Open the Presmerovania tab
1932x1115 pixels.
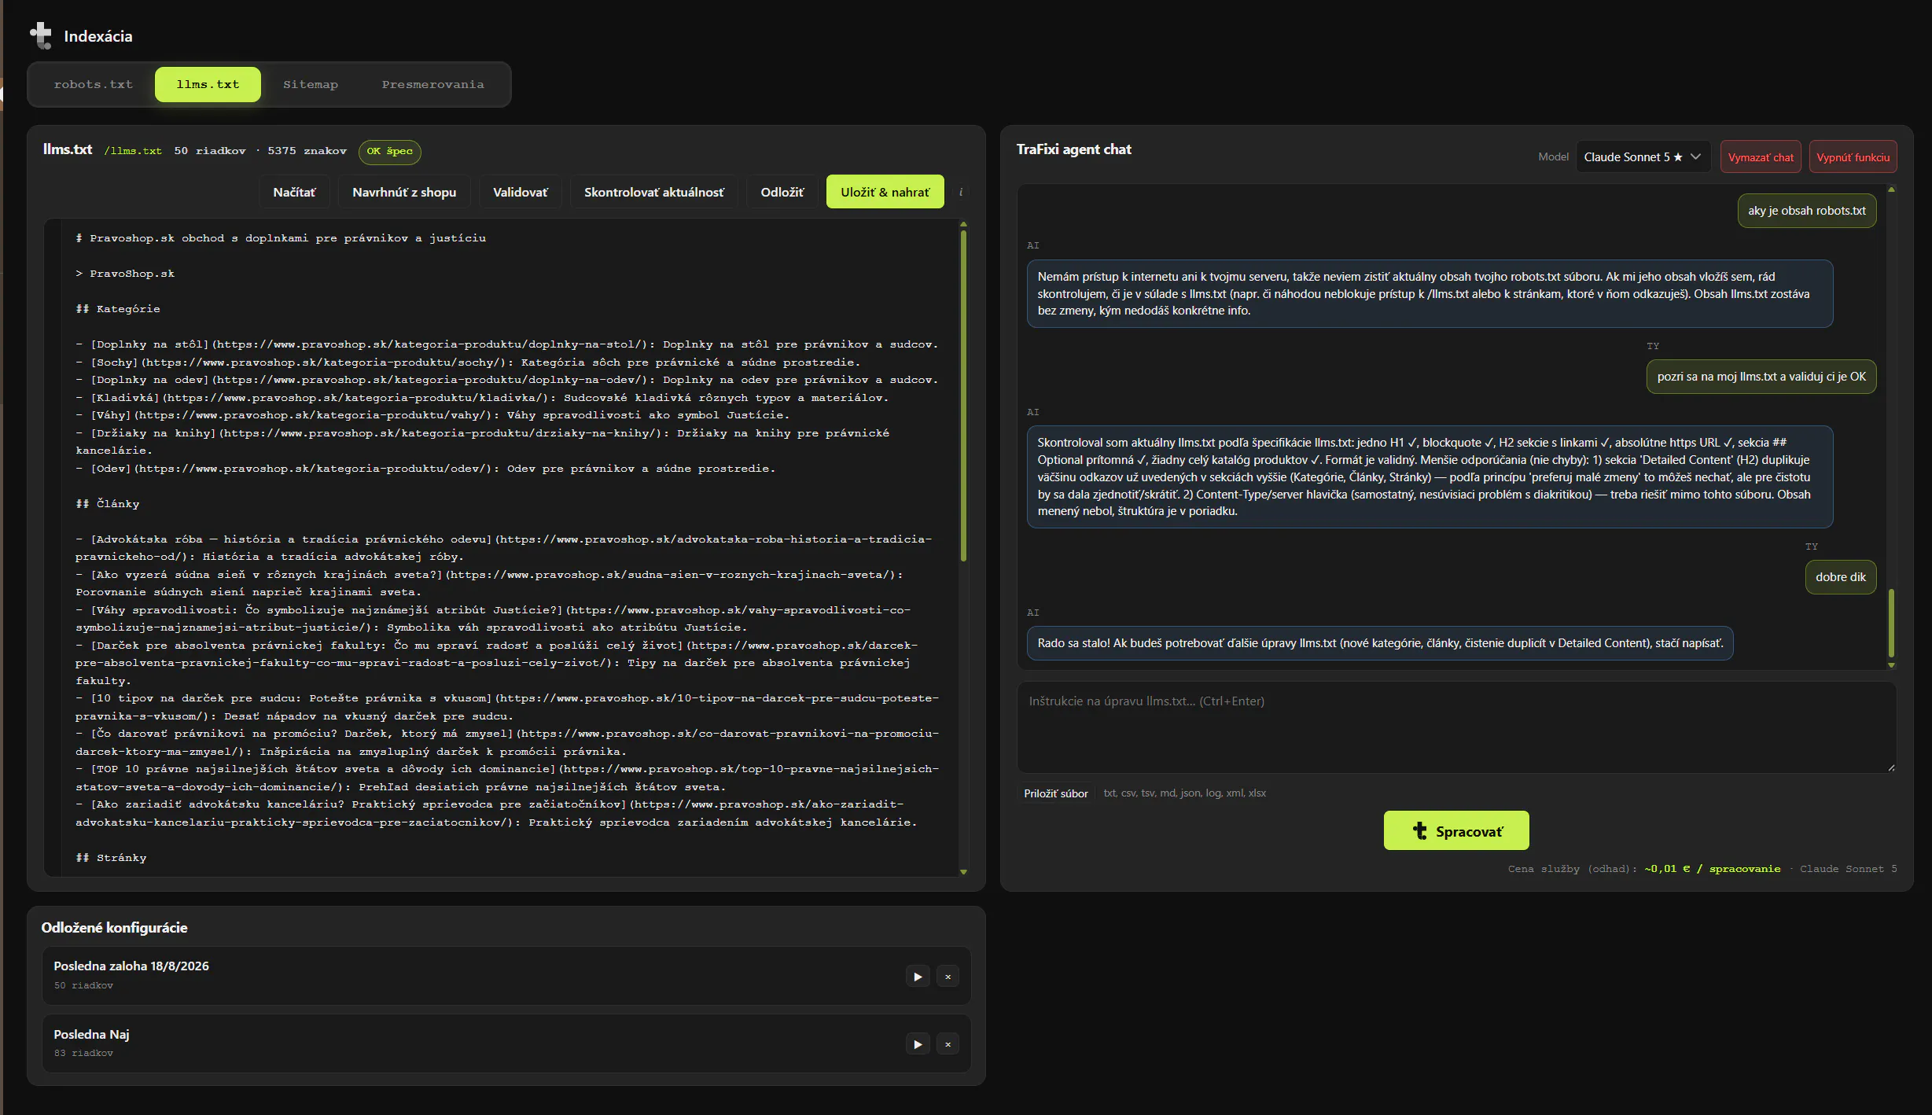point(432,84)
